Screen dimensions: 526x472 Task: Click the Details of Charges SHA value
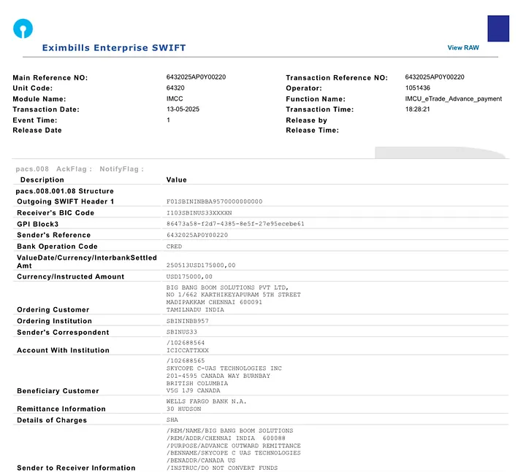tap(172, 420)
